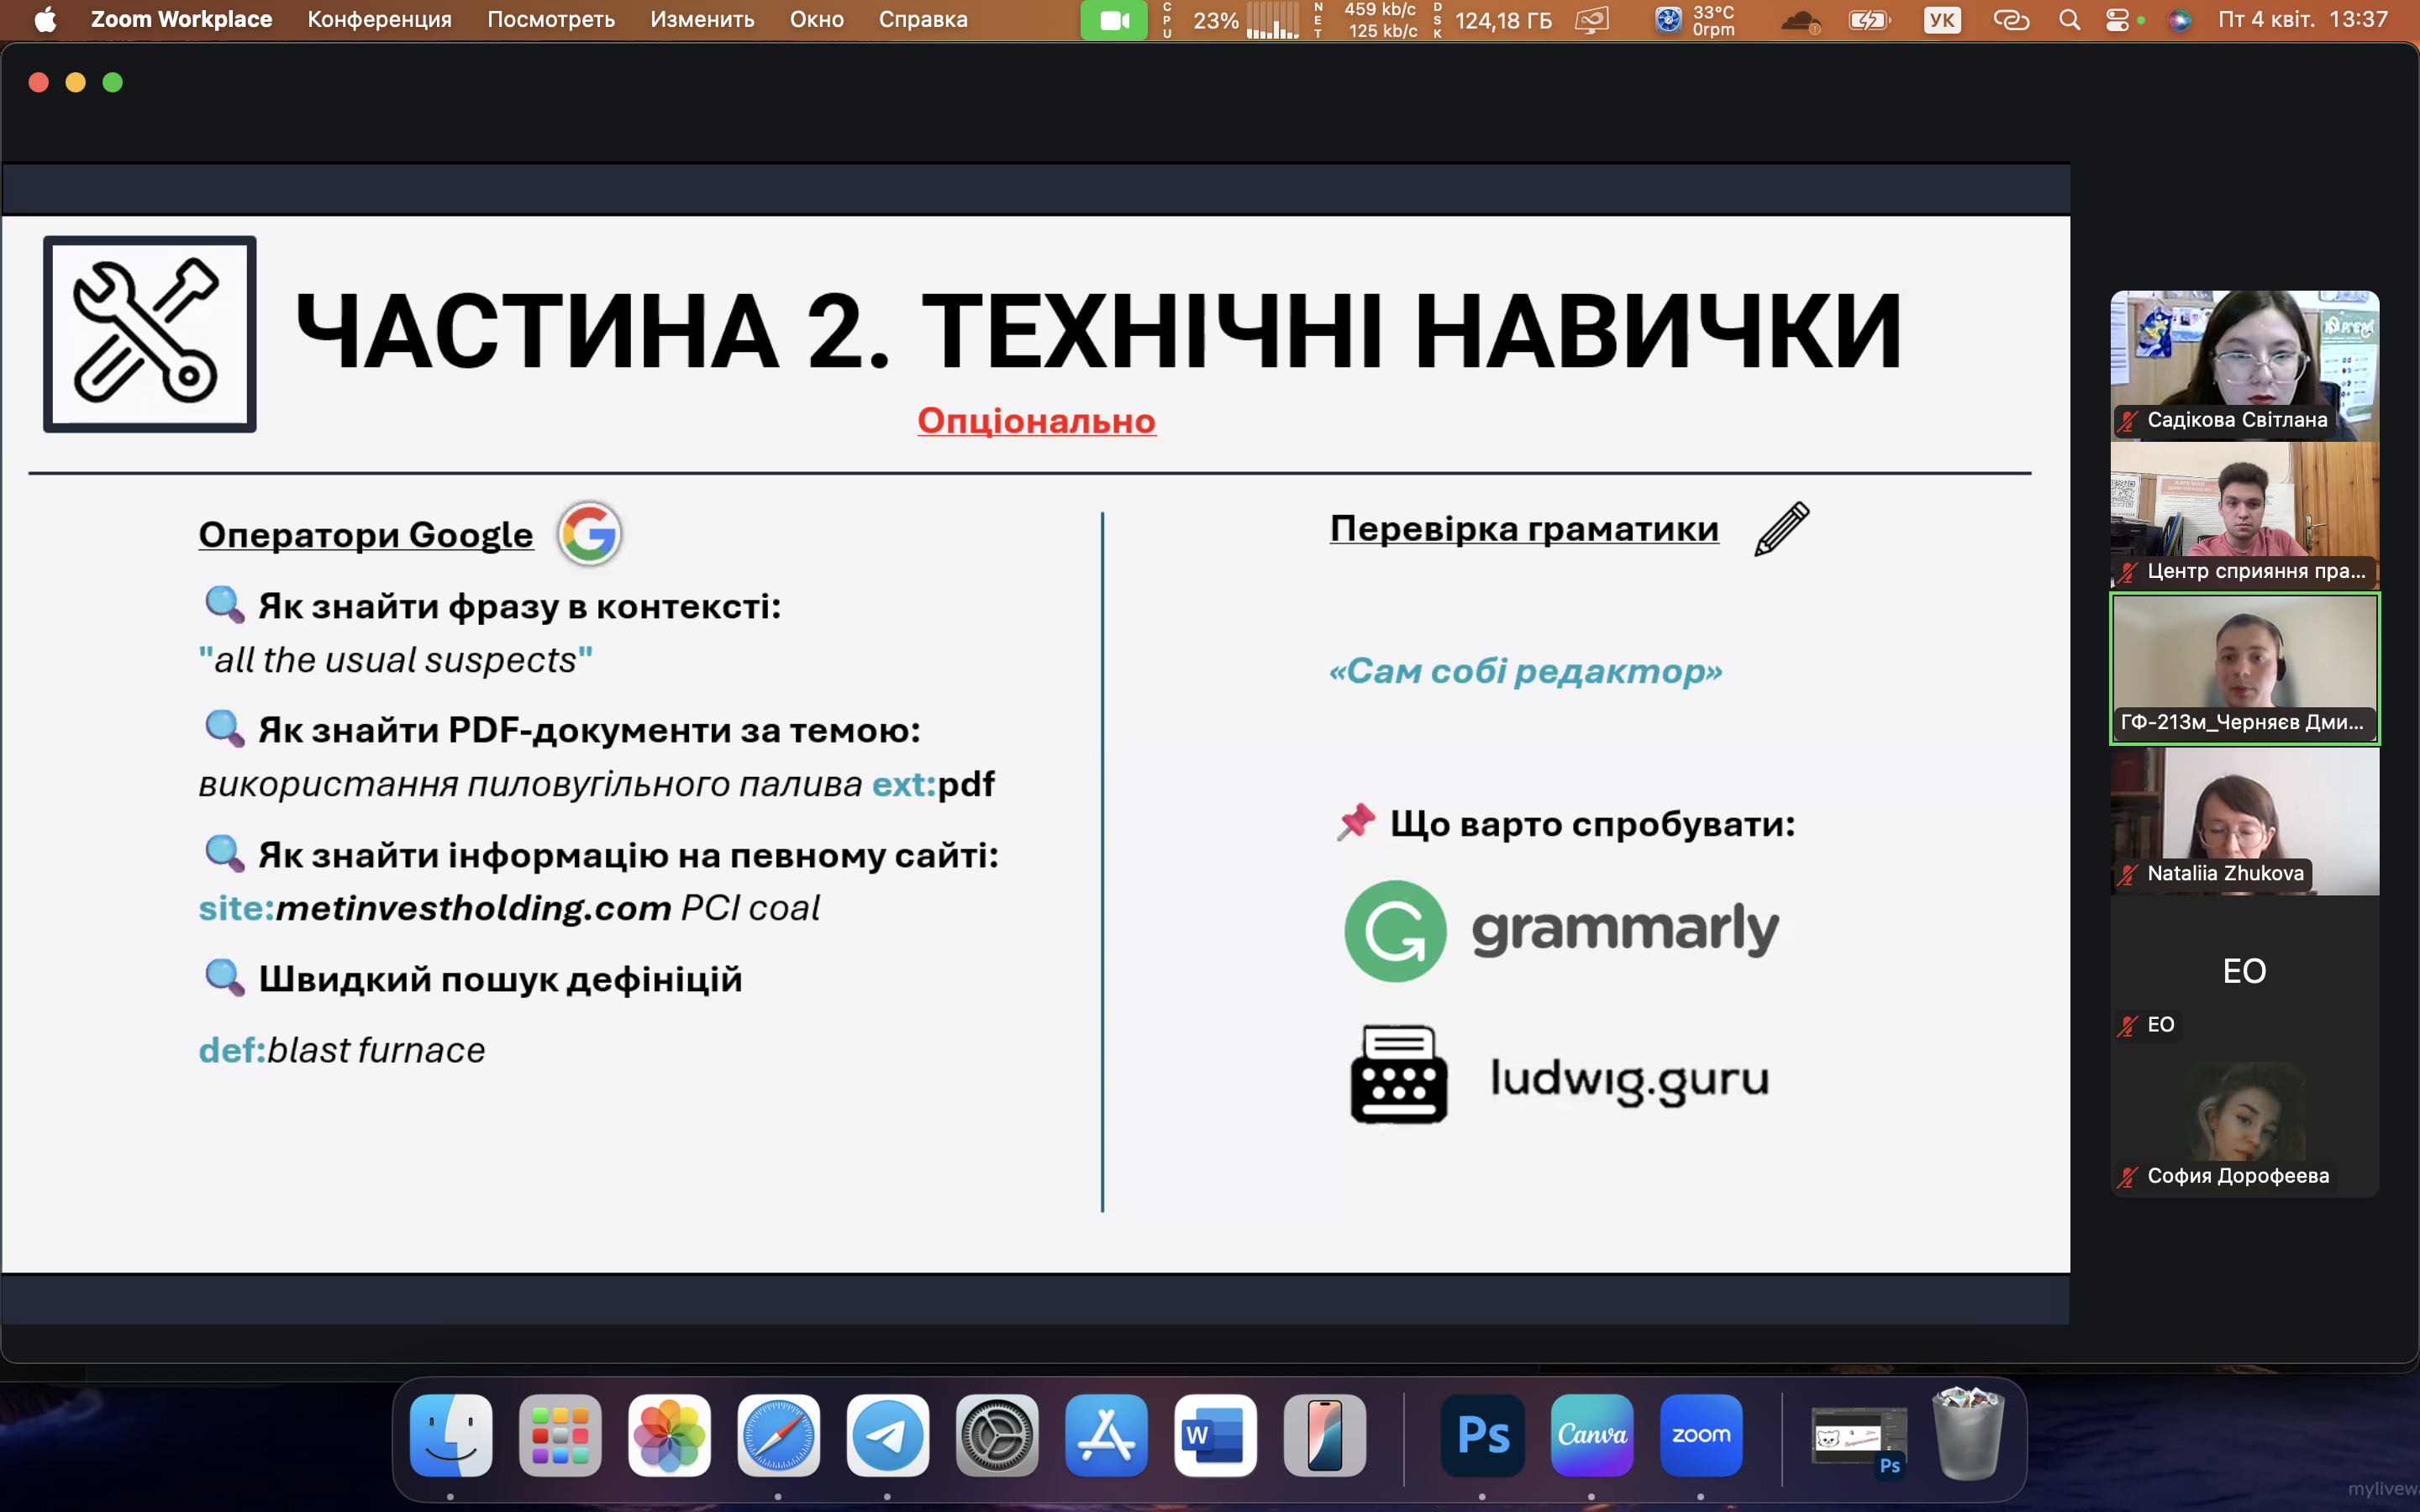Select Садікова Світлана video tile
This screenshot has height=1512, width=2420.
[2244, 365]
